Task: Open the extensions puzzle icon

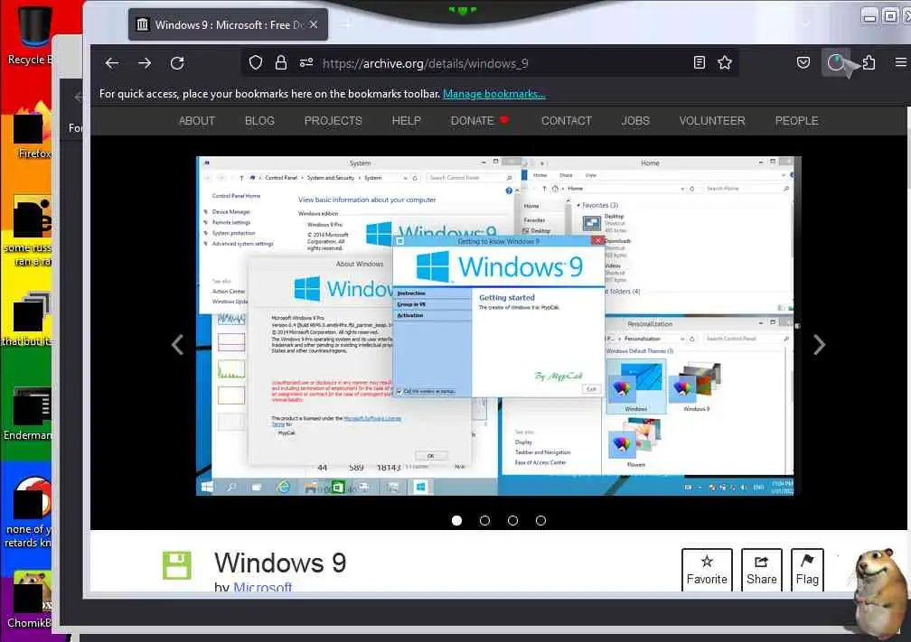Action: [x=869, y=62]
